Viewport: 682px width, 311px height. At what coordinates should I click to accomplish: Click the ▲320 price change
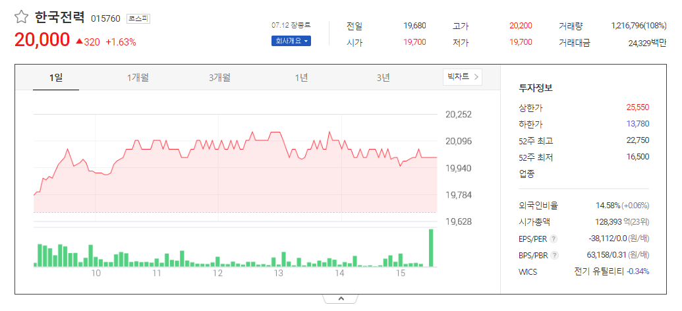tap(88, 42)
